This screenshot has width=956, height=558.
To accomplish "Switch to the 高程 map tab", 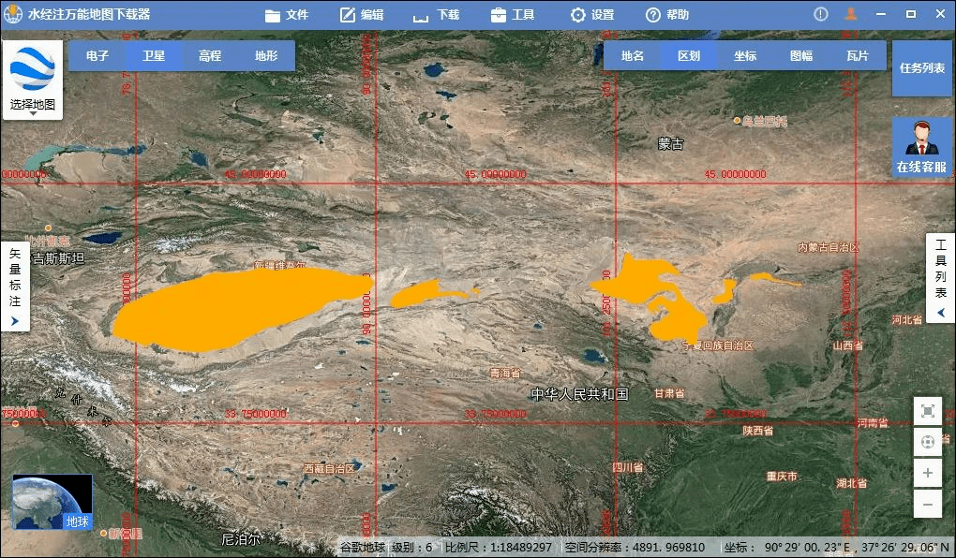I will (210, 56).
